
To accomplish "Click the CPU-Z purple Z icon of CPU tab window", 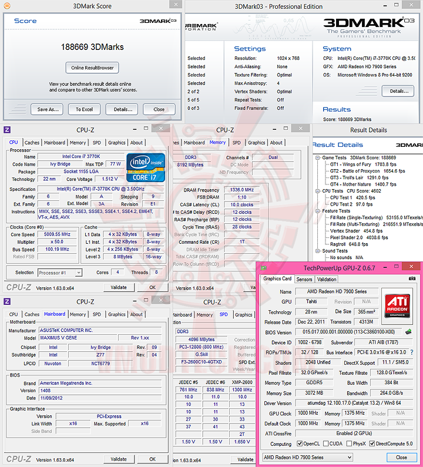I will click(7, 130).
